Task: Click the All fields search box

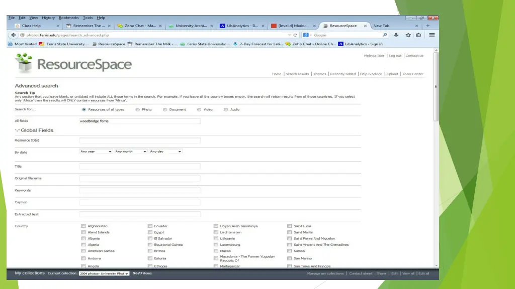Action: (140, 121)
